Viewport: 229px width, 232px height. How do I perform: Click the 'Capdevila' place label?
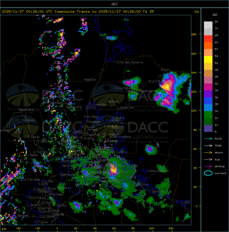click(74, 107)
